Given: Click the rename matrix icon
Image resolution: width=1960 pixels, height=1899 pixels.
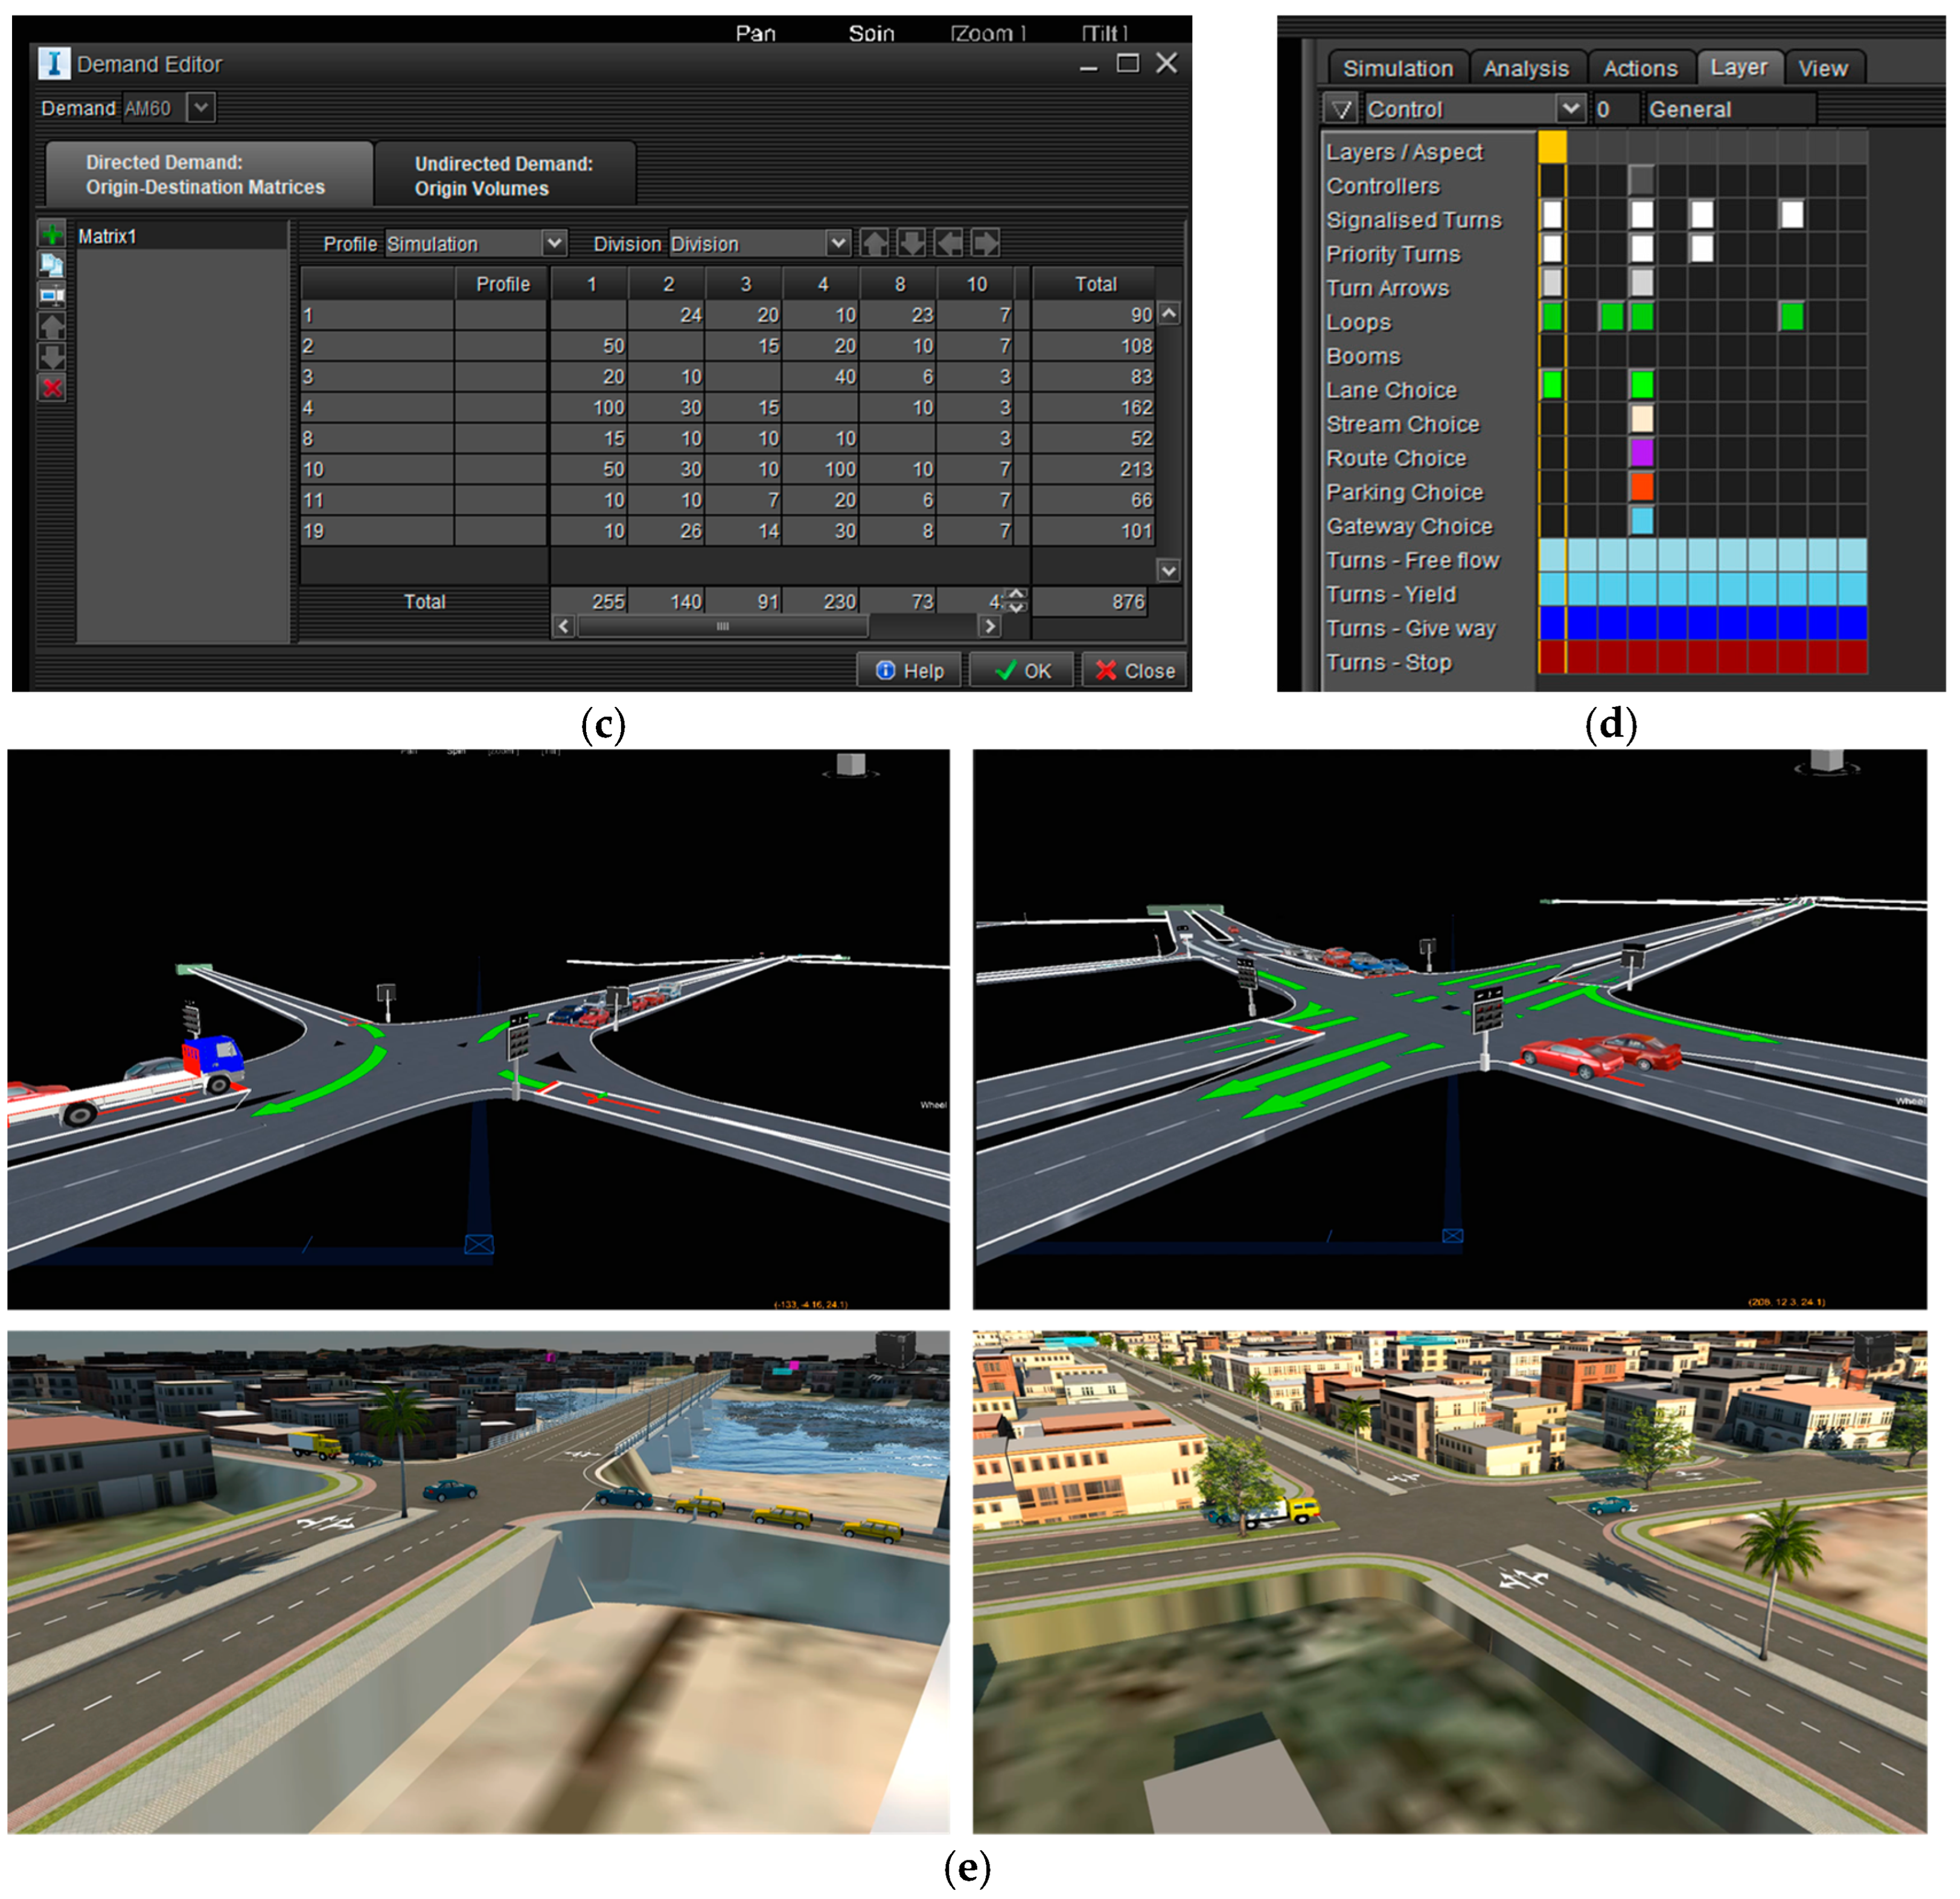Looking at the screenshot, I should (x=52, y=296).
